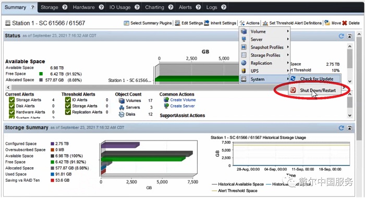Click Edit Settings button
Screen dimensions: 365x198
pyautogui.click(x=189, y=23)
